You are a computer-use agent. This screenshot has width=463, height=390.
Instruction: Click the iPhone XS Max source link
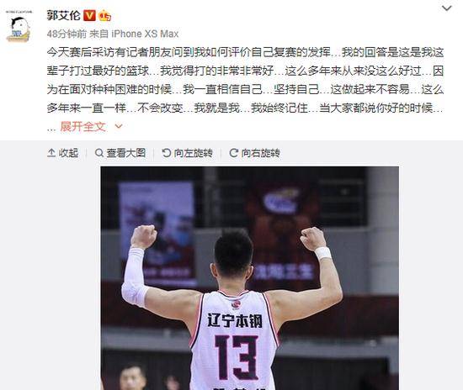(x=145, y=34)
